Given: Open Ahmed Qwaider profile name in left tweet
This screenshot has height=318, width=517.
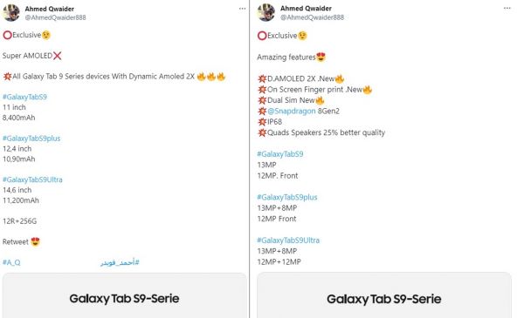Looking at the screenshot, I should pyautogui.click(x=50, y=9).
